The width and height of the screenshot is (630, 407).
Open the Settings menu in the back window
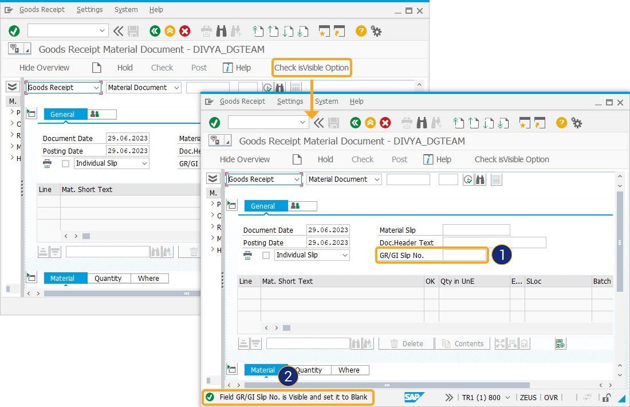click(89, 10)
